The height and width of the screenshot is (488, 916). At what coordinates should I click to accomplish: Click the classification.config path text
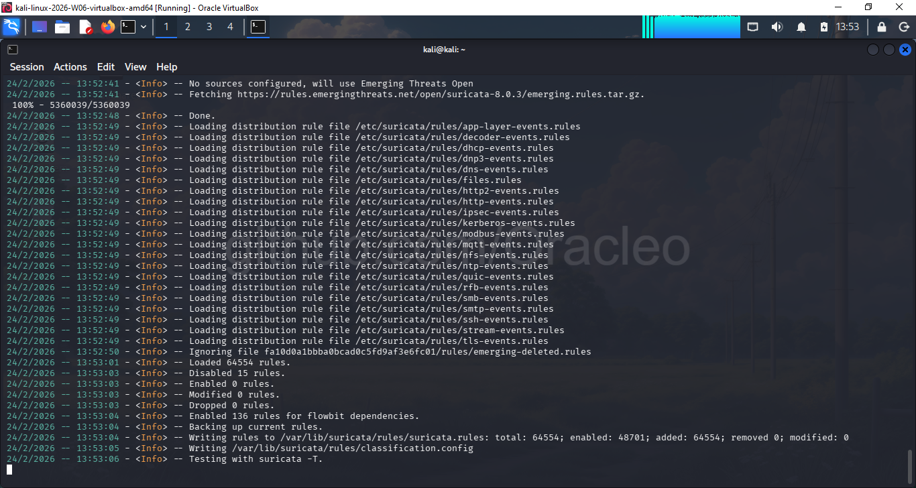[x=353, y=448]
